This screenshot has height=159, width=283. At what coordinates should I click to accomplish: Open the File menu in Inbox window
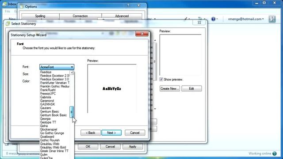[8, 11]
